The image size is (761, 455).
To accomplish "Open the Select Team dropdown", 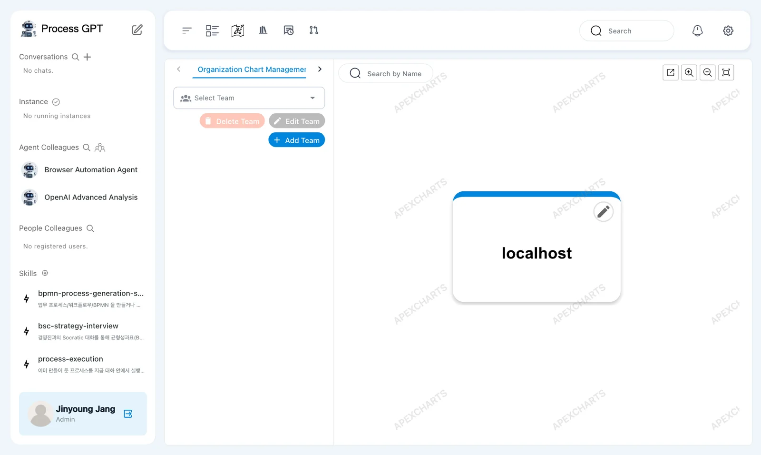I will point(249,98).
